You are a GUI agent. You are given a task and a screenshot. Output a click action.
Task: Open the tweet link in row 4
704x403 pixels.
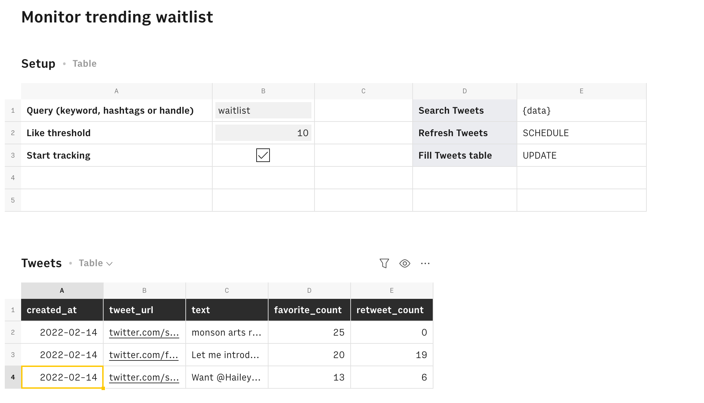click(x=144, y=377)
